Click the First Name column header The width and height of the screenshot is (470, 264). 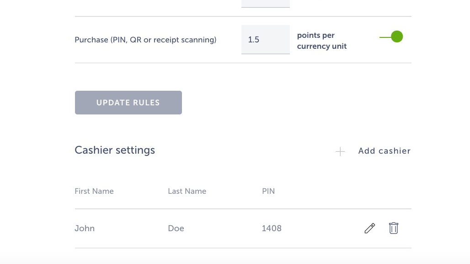94,191
